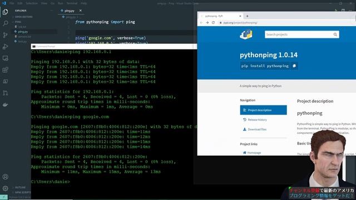The width and height of the screenshot is (356, 200).
Task: Open the Search view in VS Code activity bar
Action: (5, 23)
